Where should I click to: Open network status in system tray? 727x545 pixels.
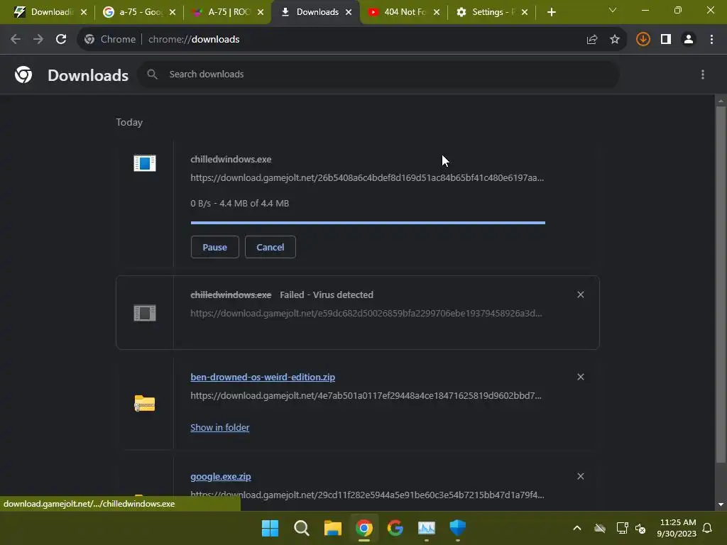(x=622, y=528)
